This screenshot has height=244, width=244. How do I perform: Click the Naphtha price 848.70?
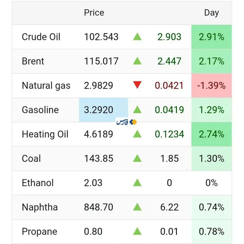click(x=99, y=207)
